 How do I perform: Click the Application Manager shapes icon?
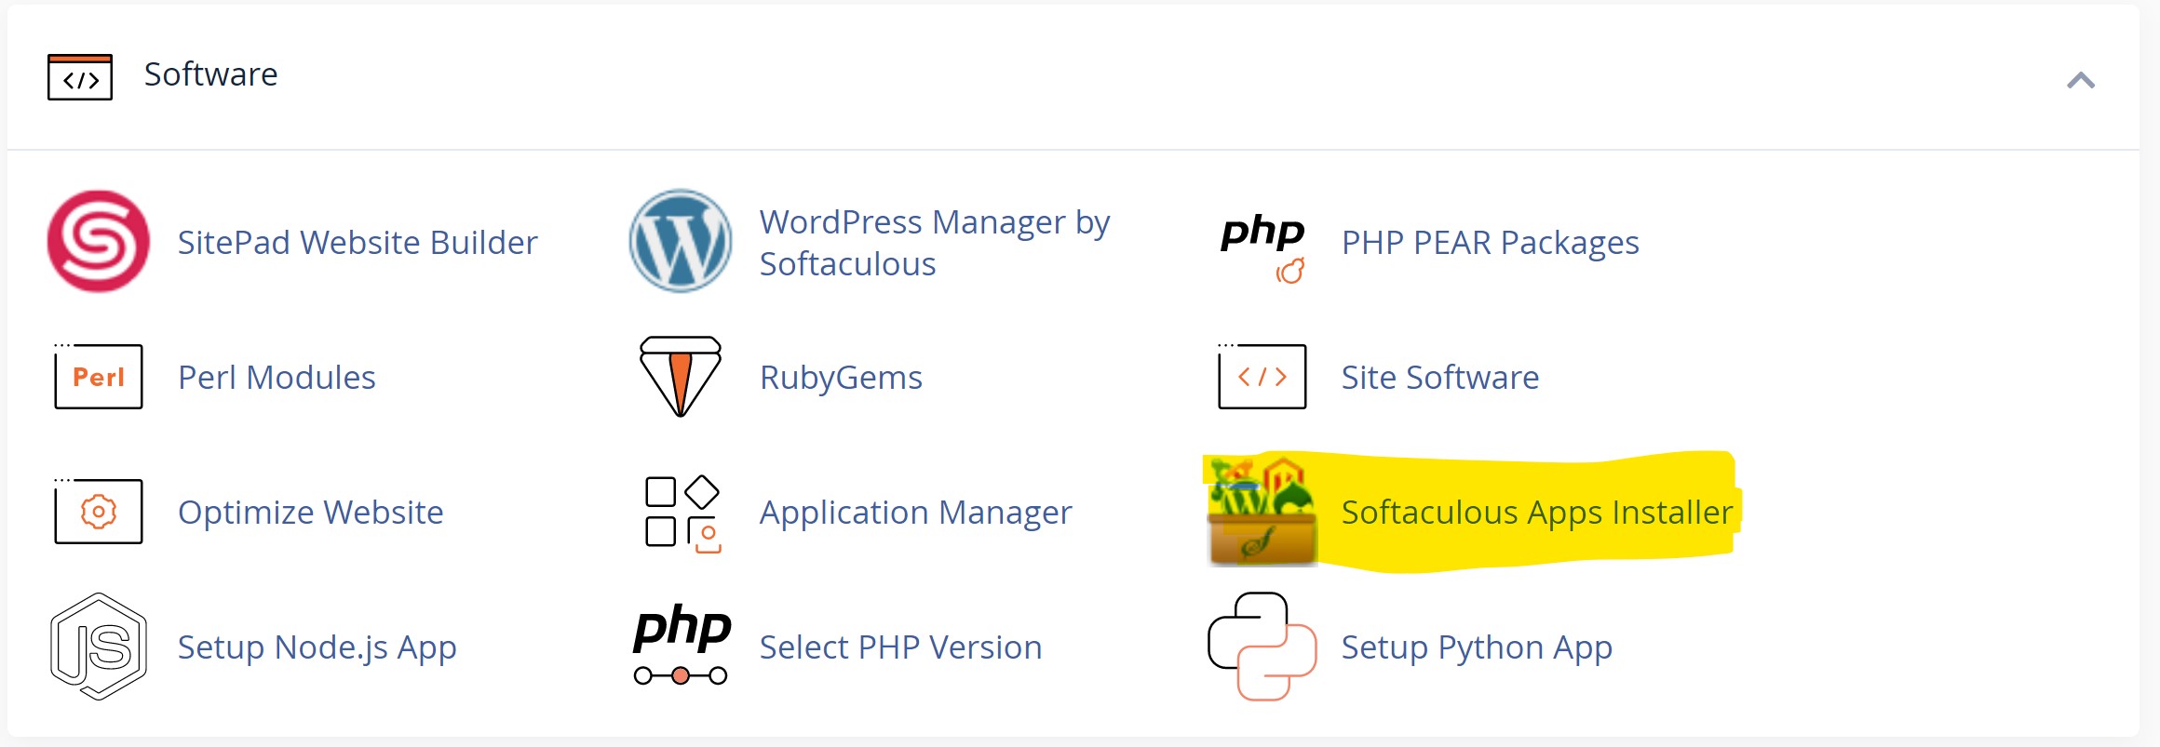(x=682, y=514)
